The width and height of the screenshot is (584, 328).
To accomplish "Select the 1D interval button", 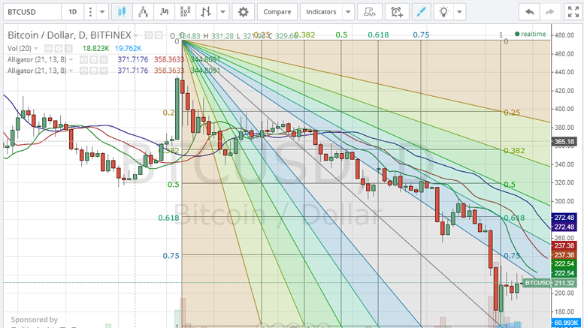I will point(73,12).
